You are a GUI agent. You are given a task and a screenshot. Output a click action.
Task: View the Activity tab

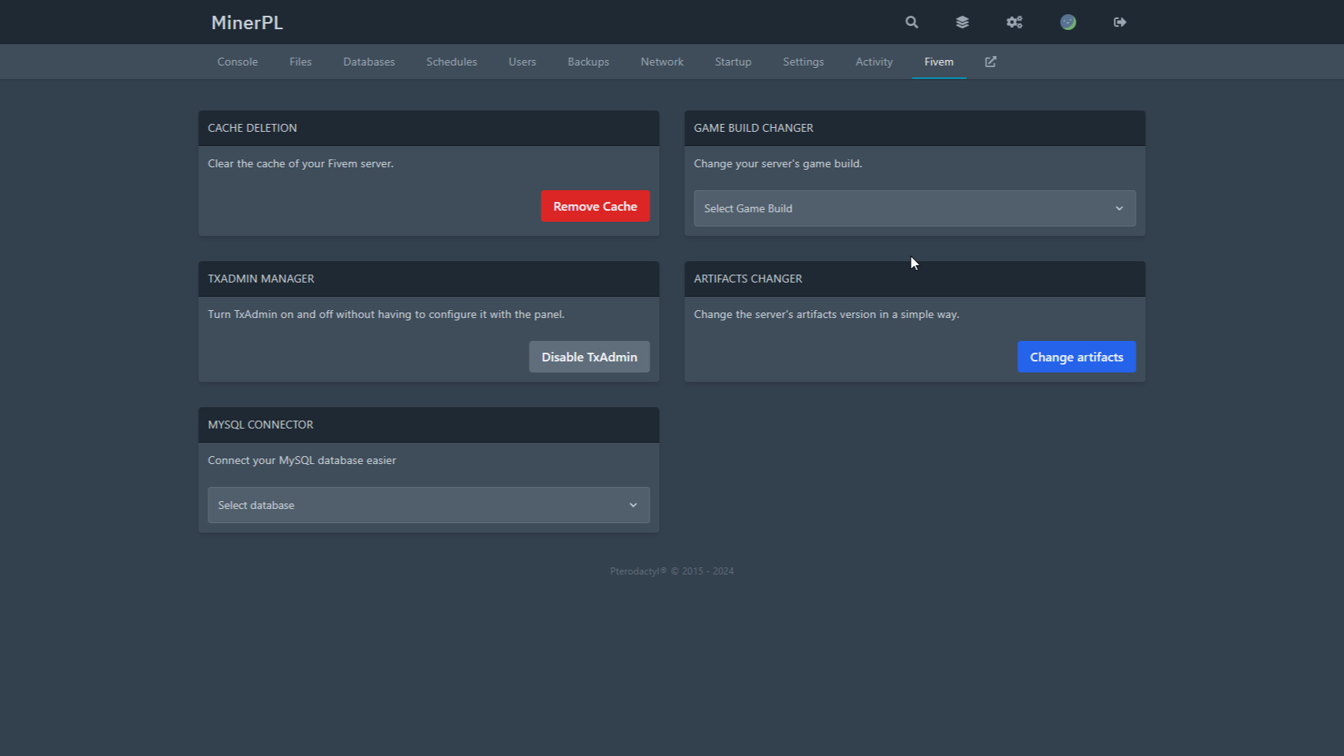tap(874, 62)
